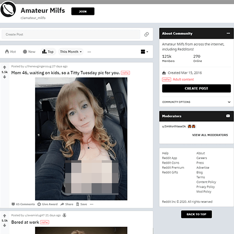Click the black Create Post sidebar button
The image size is (234, 234).
196,89
